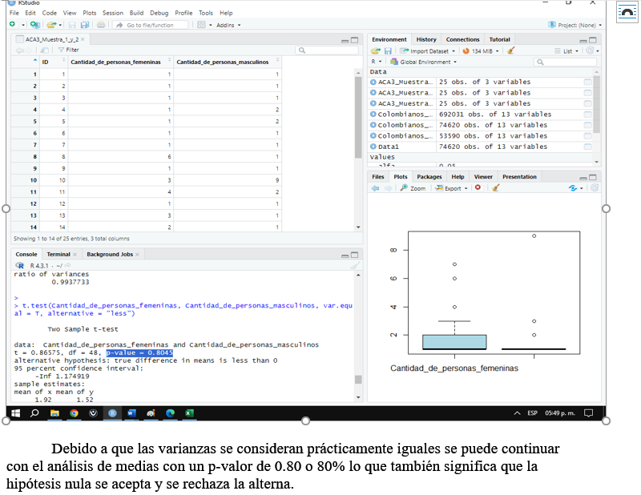Switch to the Packages tab
This screenshot has height=495, width=641.
point(429,176)
